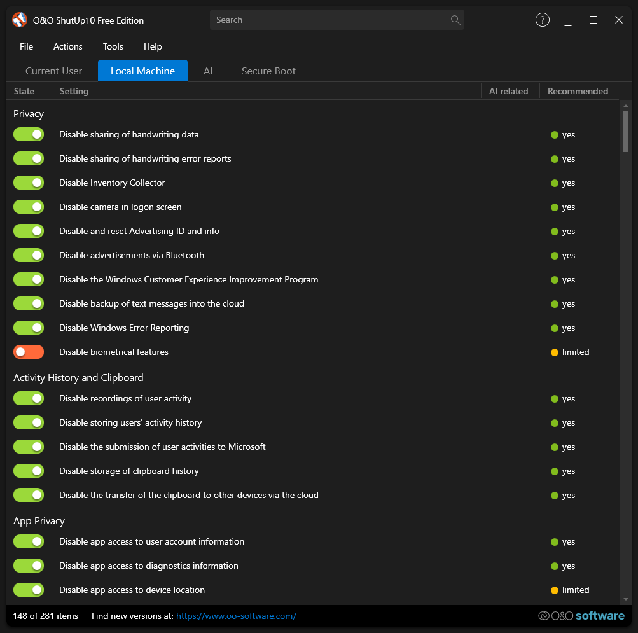This screenshot has width=638, height=633.
Task: Sort by the Setting column header
Action: tap(266, 91)
